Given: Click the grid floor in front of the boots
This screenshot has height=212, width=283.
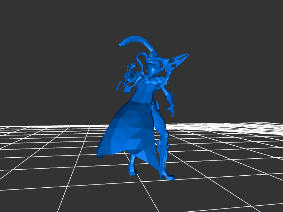Looking at the screenshot, I should 152,194.
